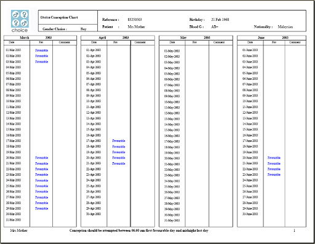
Task: Select the 'Choice Conception Chart' title
Action: point(59,17)
